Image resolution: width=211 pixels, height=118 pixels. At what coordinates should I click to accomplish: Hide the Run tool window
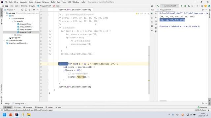coord(206,10)
